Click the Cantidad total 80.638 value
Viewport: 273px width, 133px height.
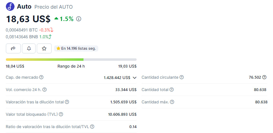pyautogui.click(x=260, y=90)
